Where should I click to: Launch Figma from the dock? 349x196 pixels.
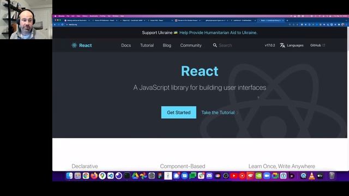pyautogui.click(x=160, y=176)
